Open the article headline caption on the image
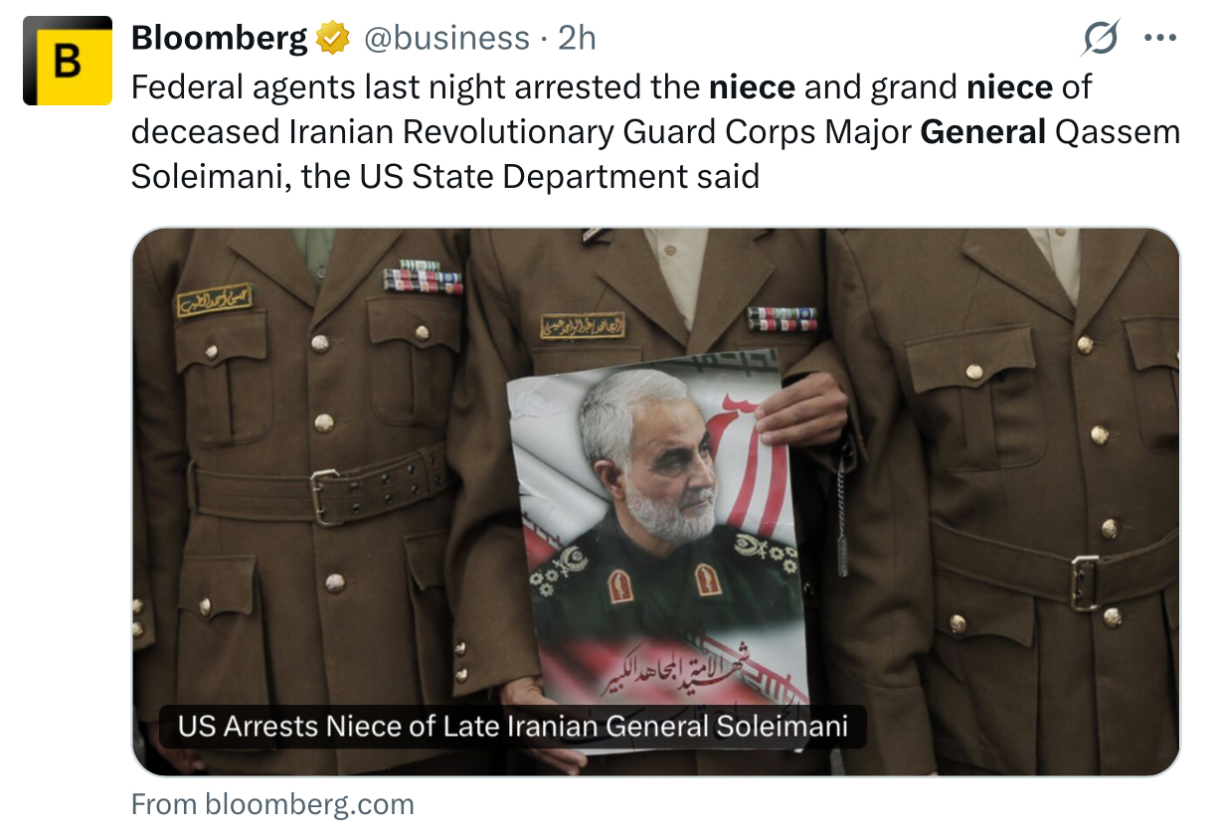 tap(513, 726)
